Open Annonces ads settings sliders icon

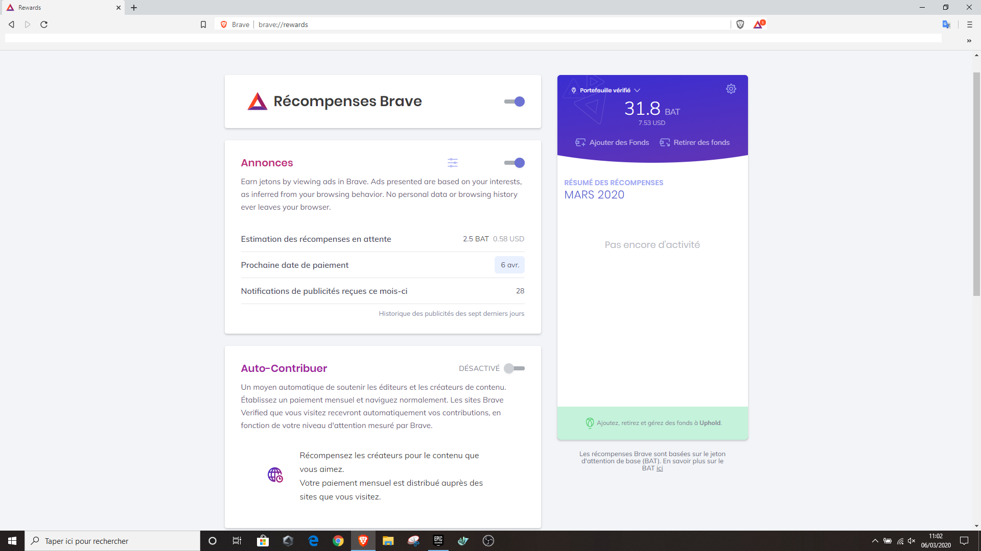pyautogui.click(x=453, y=163)
